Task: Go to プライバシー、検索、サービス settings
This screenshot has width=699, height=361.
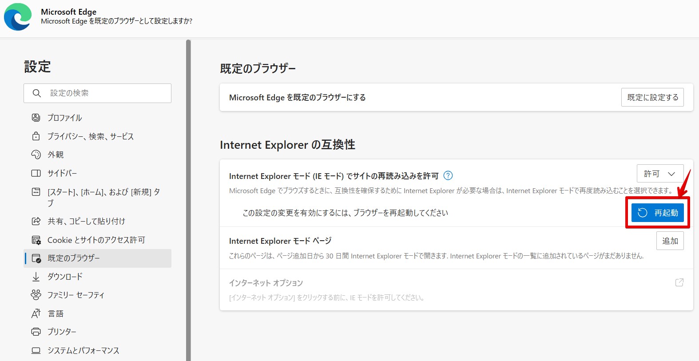Action: 98,136
